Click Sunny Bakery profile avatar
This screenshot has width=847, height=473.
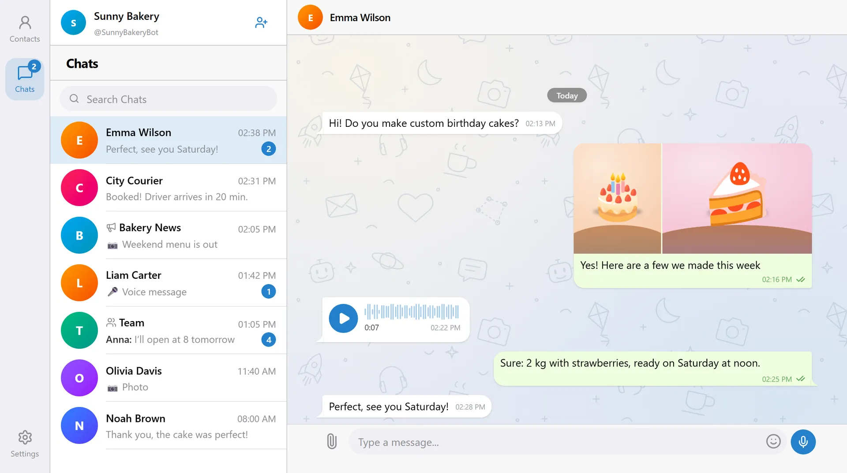coord(73,22)
